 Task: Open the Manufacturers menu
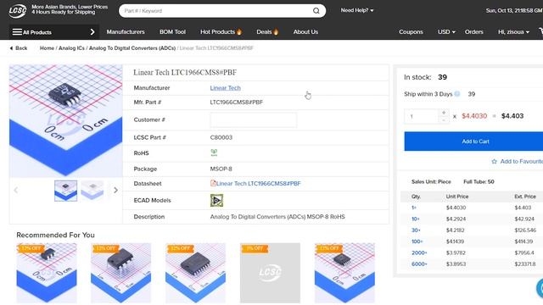(x=126, y=32)
